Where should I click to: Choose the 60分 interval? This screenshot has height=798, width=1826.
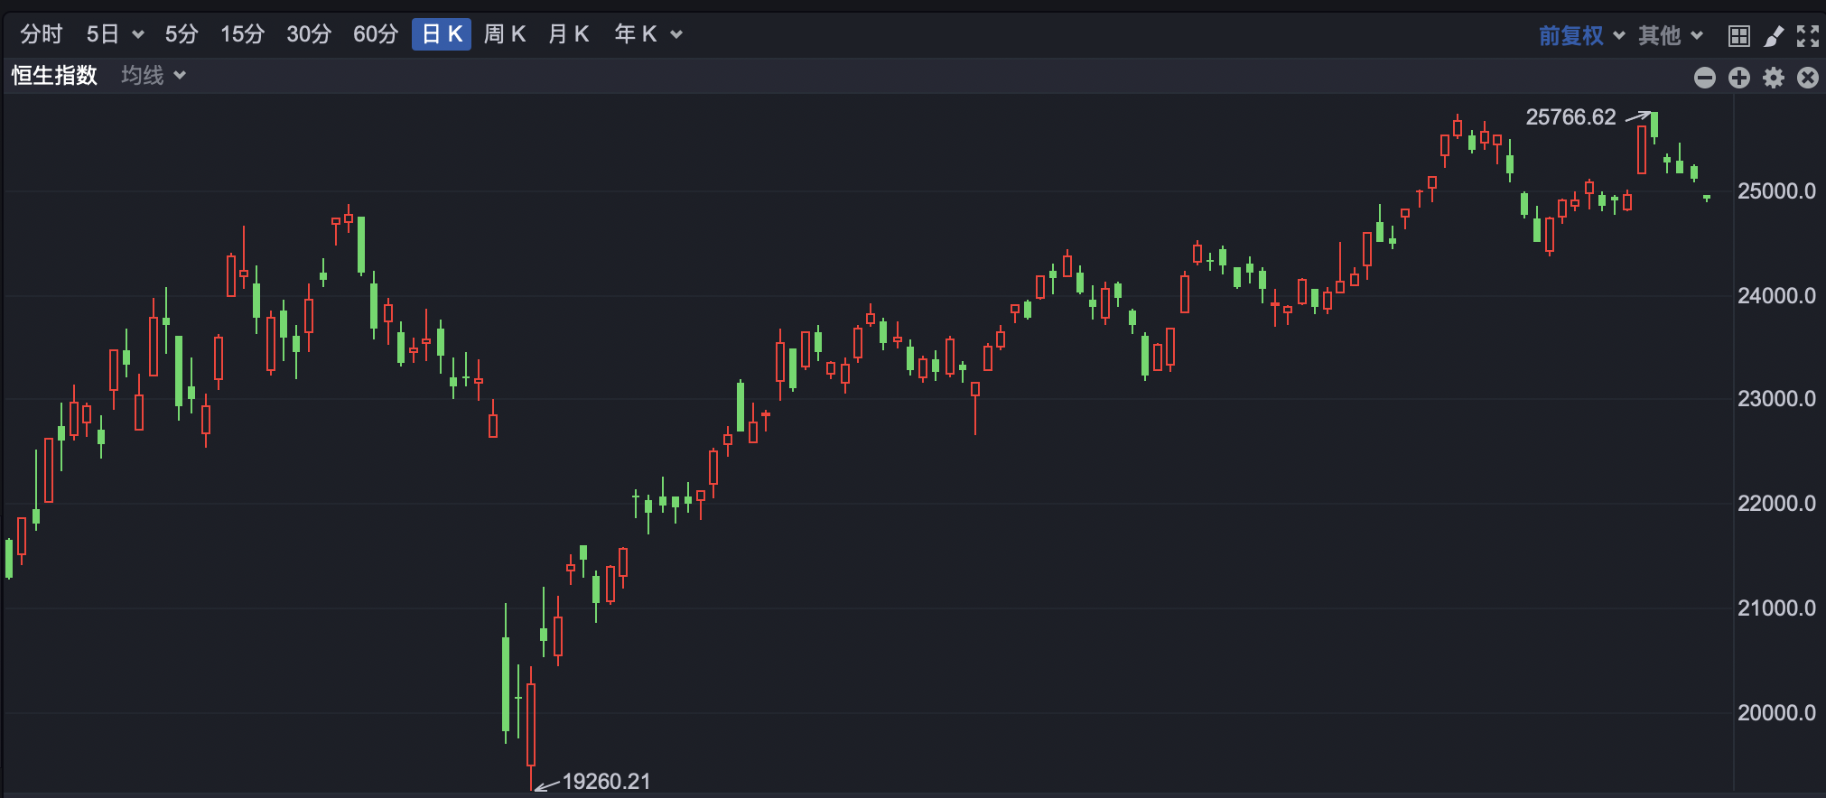[x=376, y=34]
